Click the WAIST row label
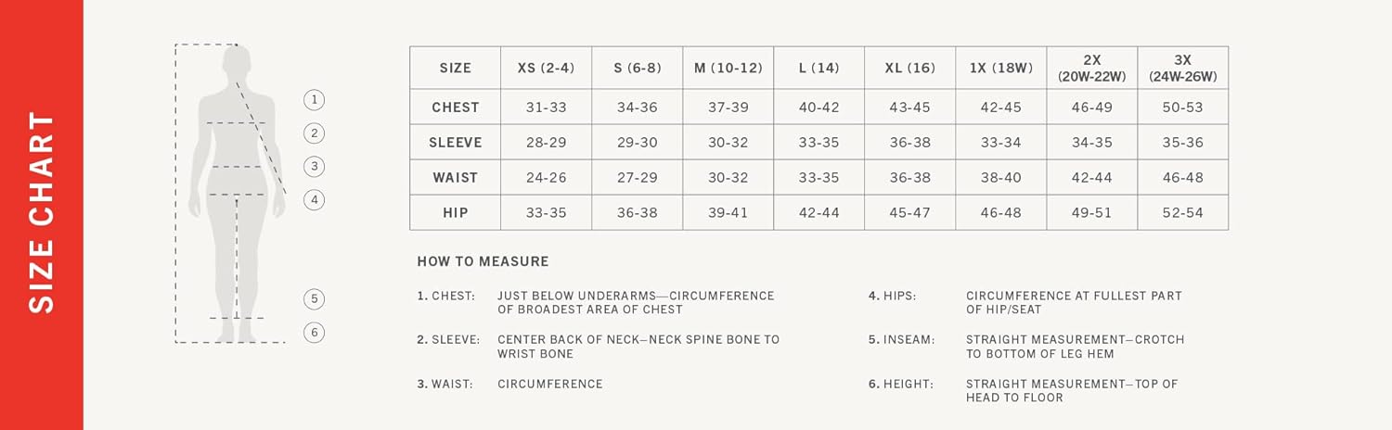The height and width of the screenshot is (430, 1392). [455, 178]
